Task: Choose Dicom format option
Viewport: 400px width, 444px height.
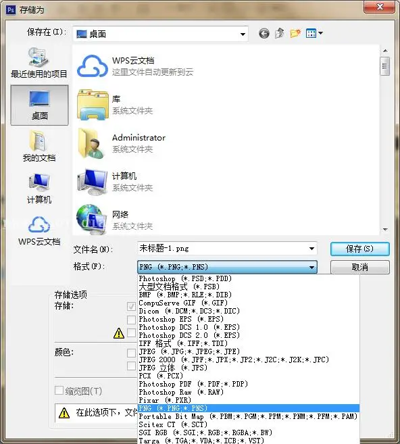Action: click(x=249, y=311)
